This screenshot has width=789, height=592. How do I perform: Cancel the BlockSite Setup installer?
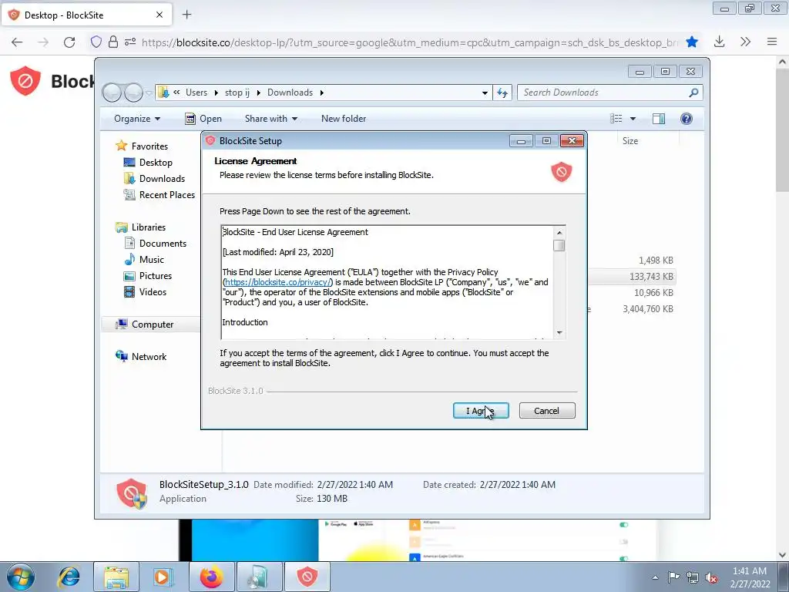(547, 411)
